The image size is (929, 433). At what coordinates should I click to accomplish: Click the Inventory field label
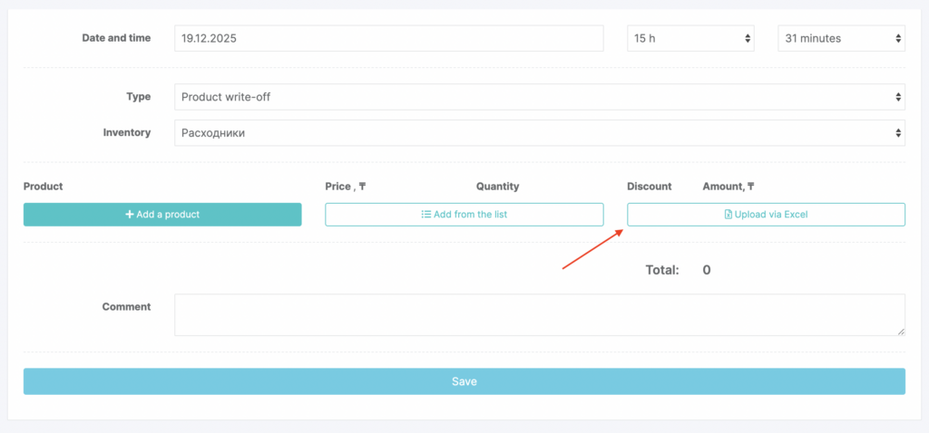click(x=126, y=132)
